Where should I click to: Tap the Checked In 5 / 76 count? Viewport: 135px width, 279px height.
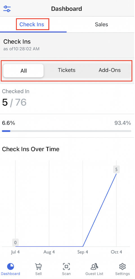pyautogui.click(x=14, y=102)
